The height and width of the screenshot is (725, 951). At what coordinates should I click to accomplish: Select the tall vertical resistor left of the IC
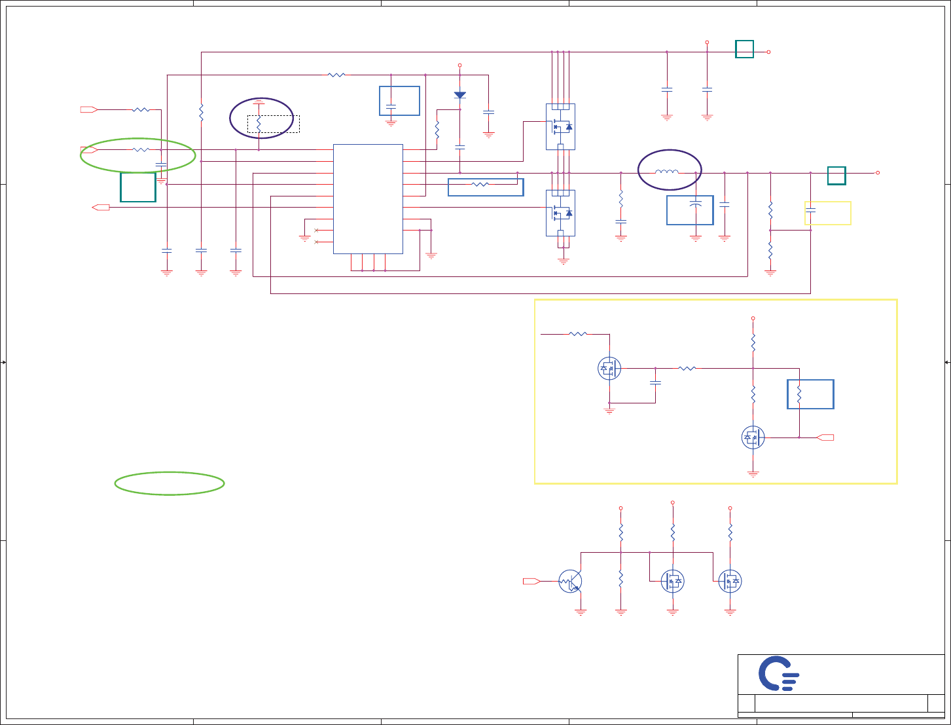(202, 112)
